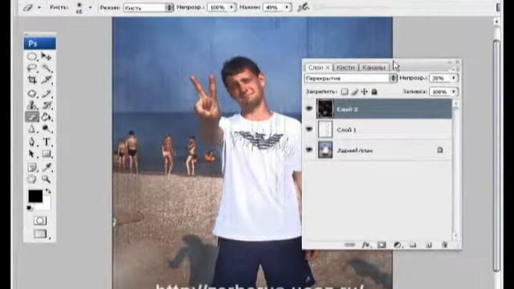Screen dimensions: 514x289
Task: Open Layers panel flyout menu
Action: [454, 69]
